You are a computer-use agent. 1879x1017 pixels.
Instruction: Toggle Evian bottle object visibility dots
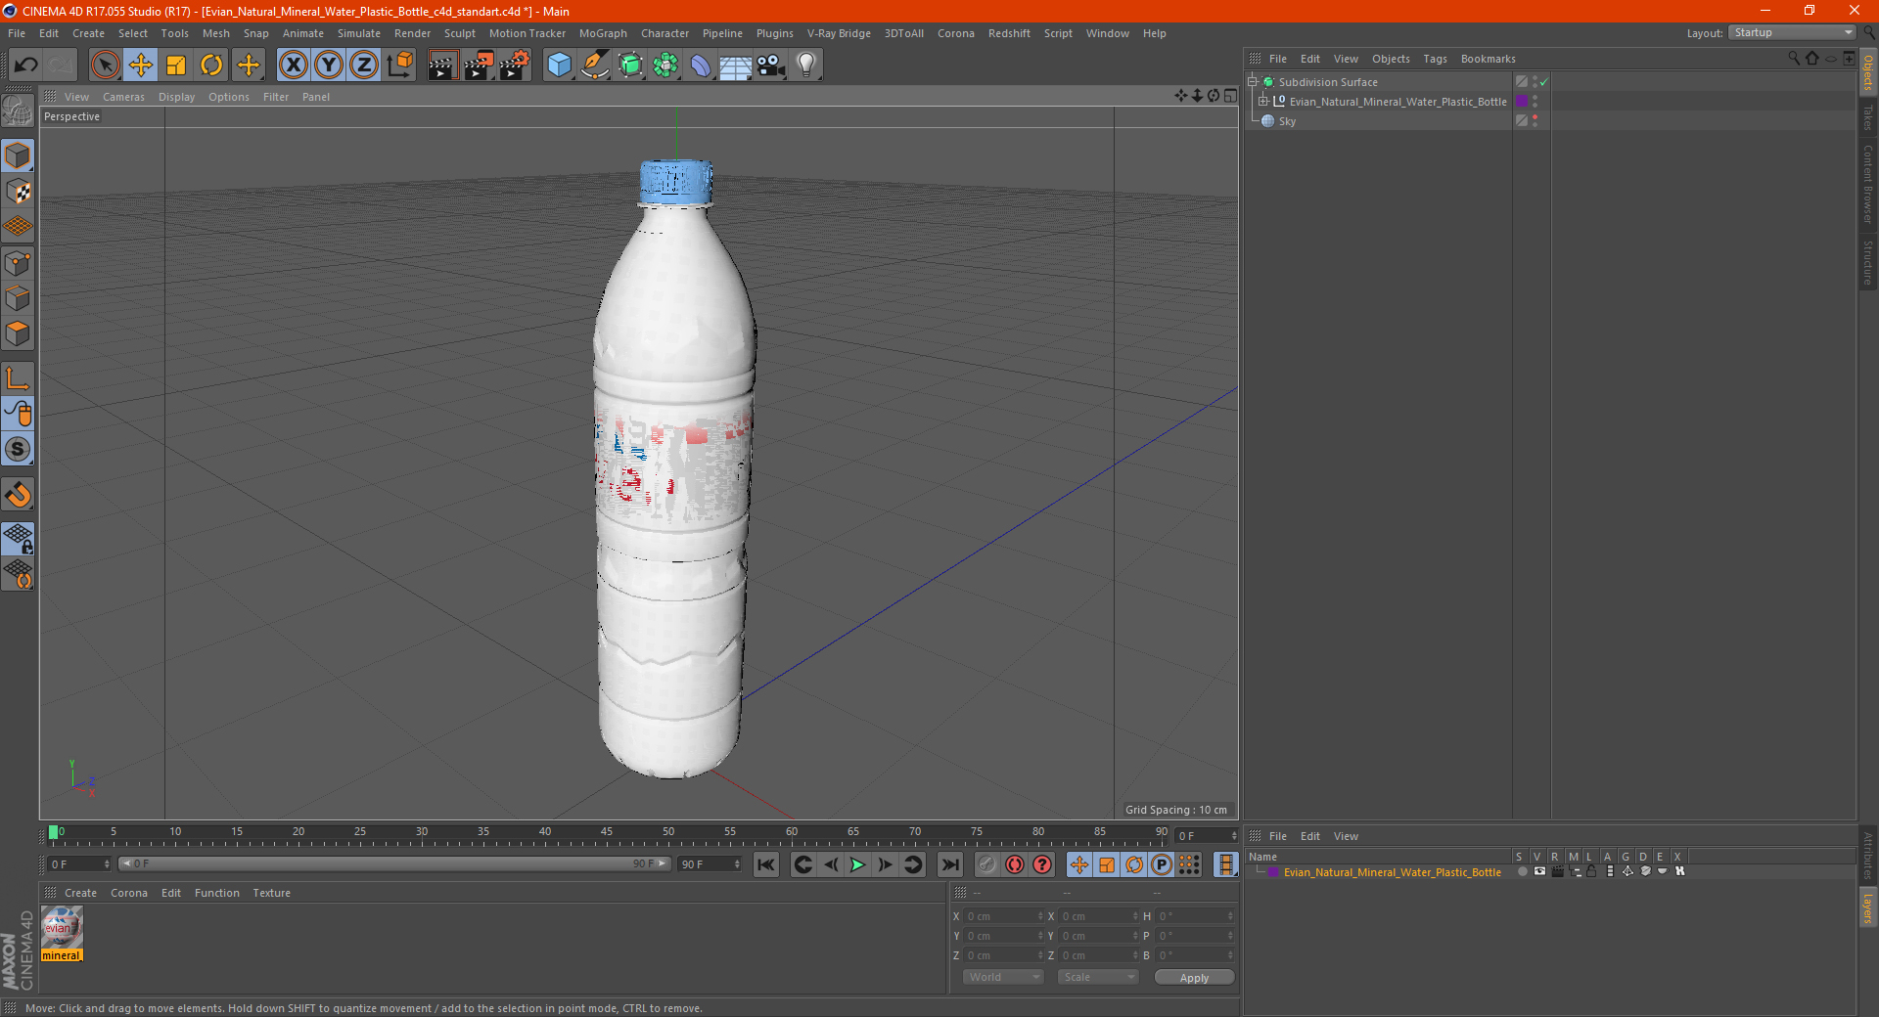pyautogui.click(x=1535, y=102)
